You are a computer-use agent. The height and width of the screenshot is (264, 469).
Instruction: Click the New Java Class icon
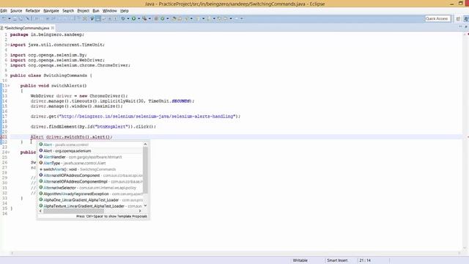[163, 18]
